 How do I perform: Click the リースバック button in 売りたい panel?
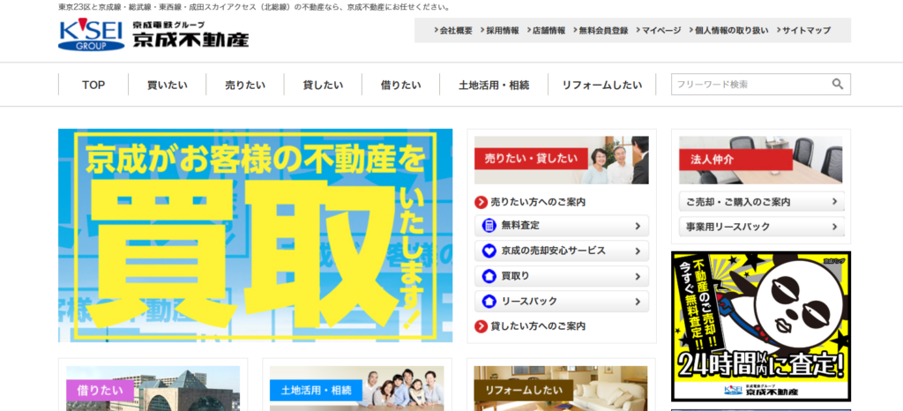[x=562, y=301]
